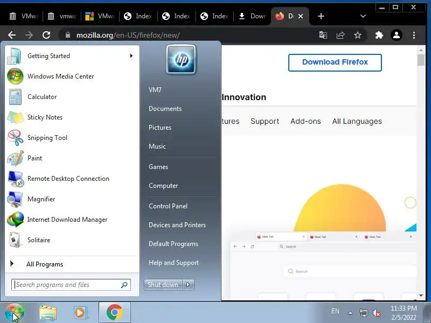Open Paint from Start menu

coord(72,158)
